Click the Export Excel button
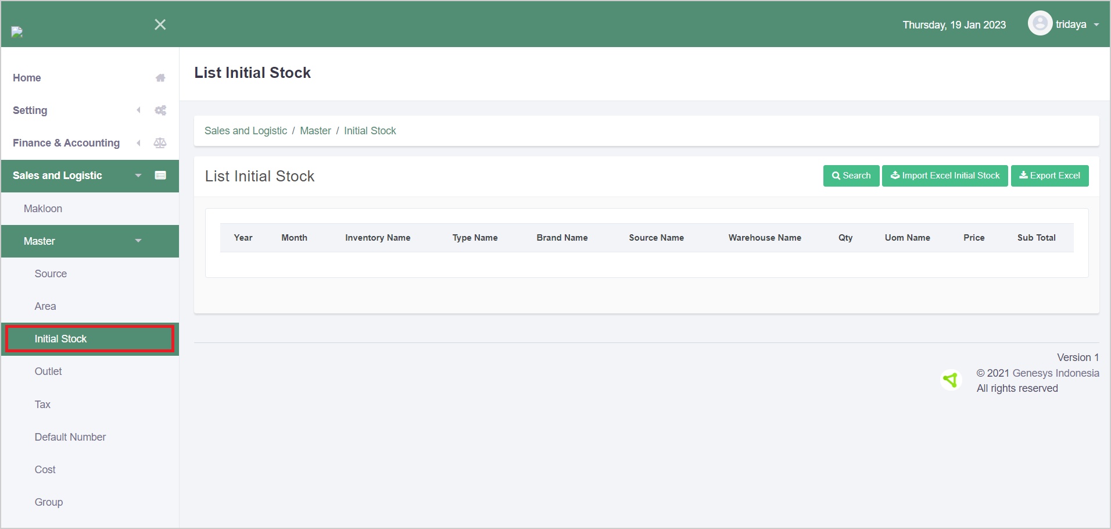This screenshot has height=529, width=1111. pyautogui.click(x=1049, y=176)
